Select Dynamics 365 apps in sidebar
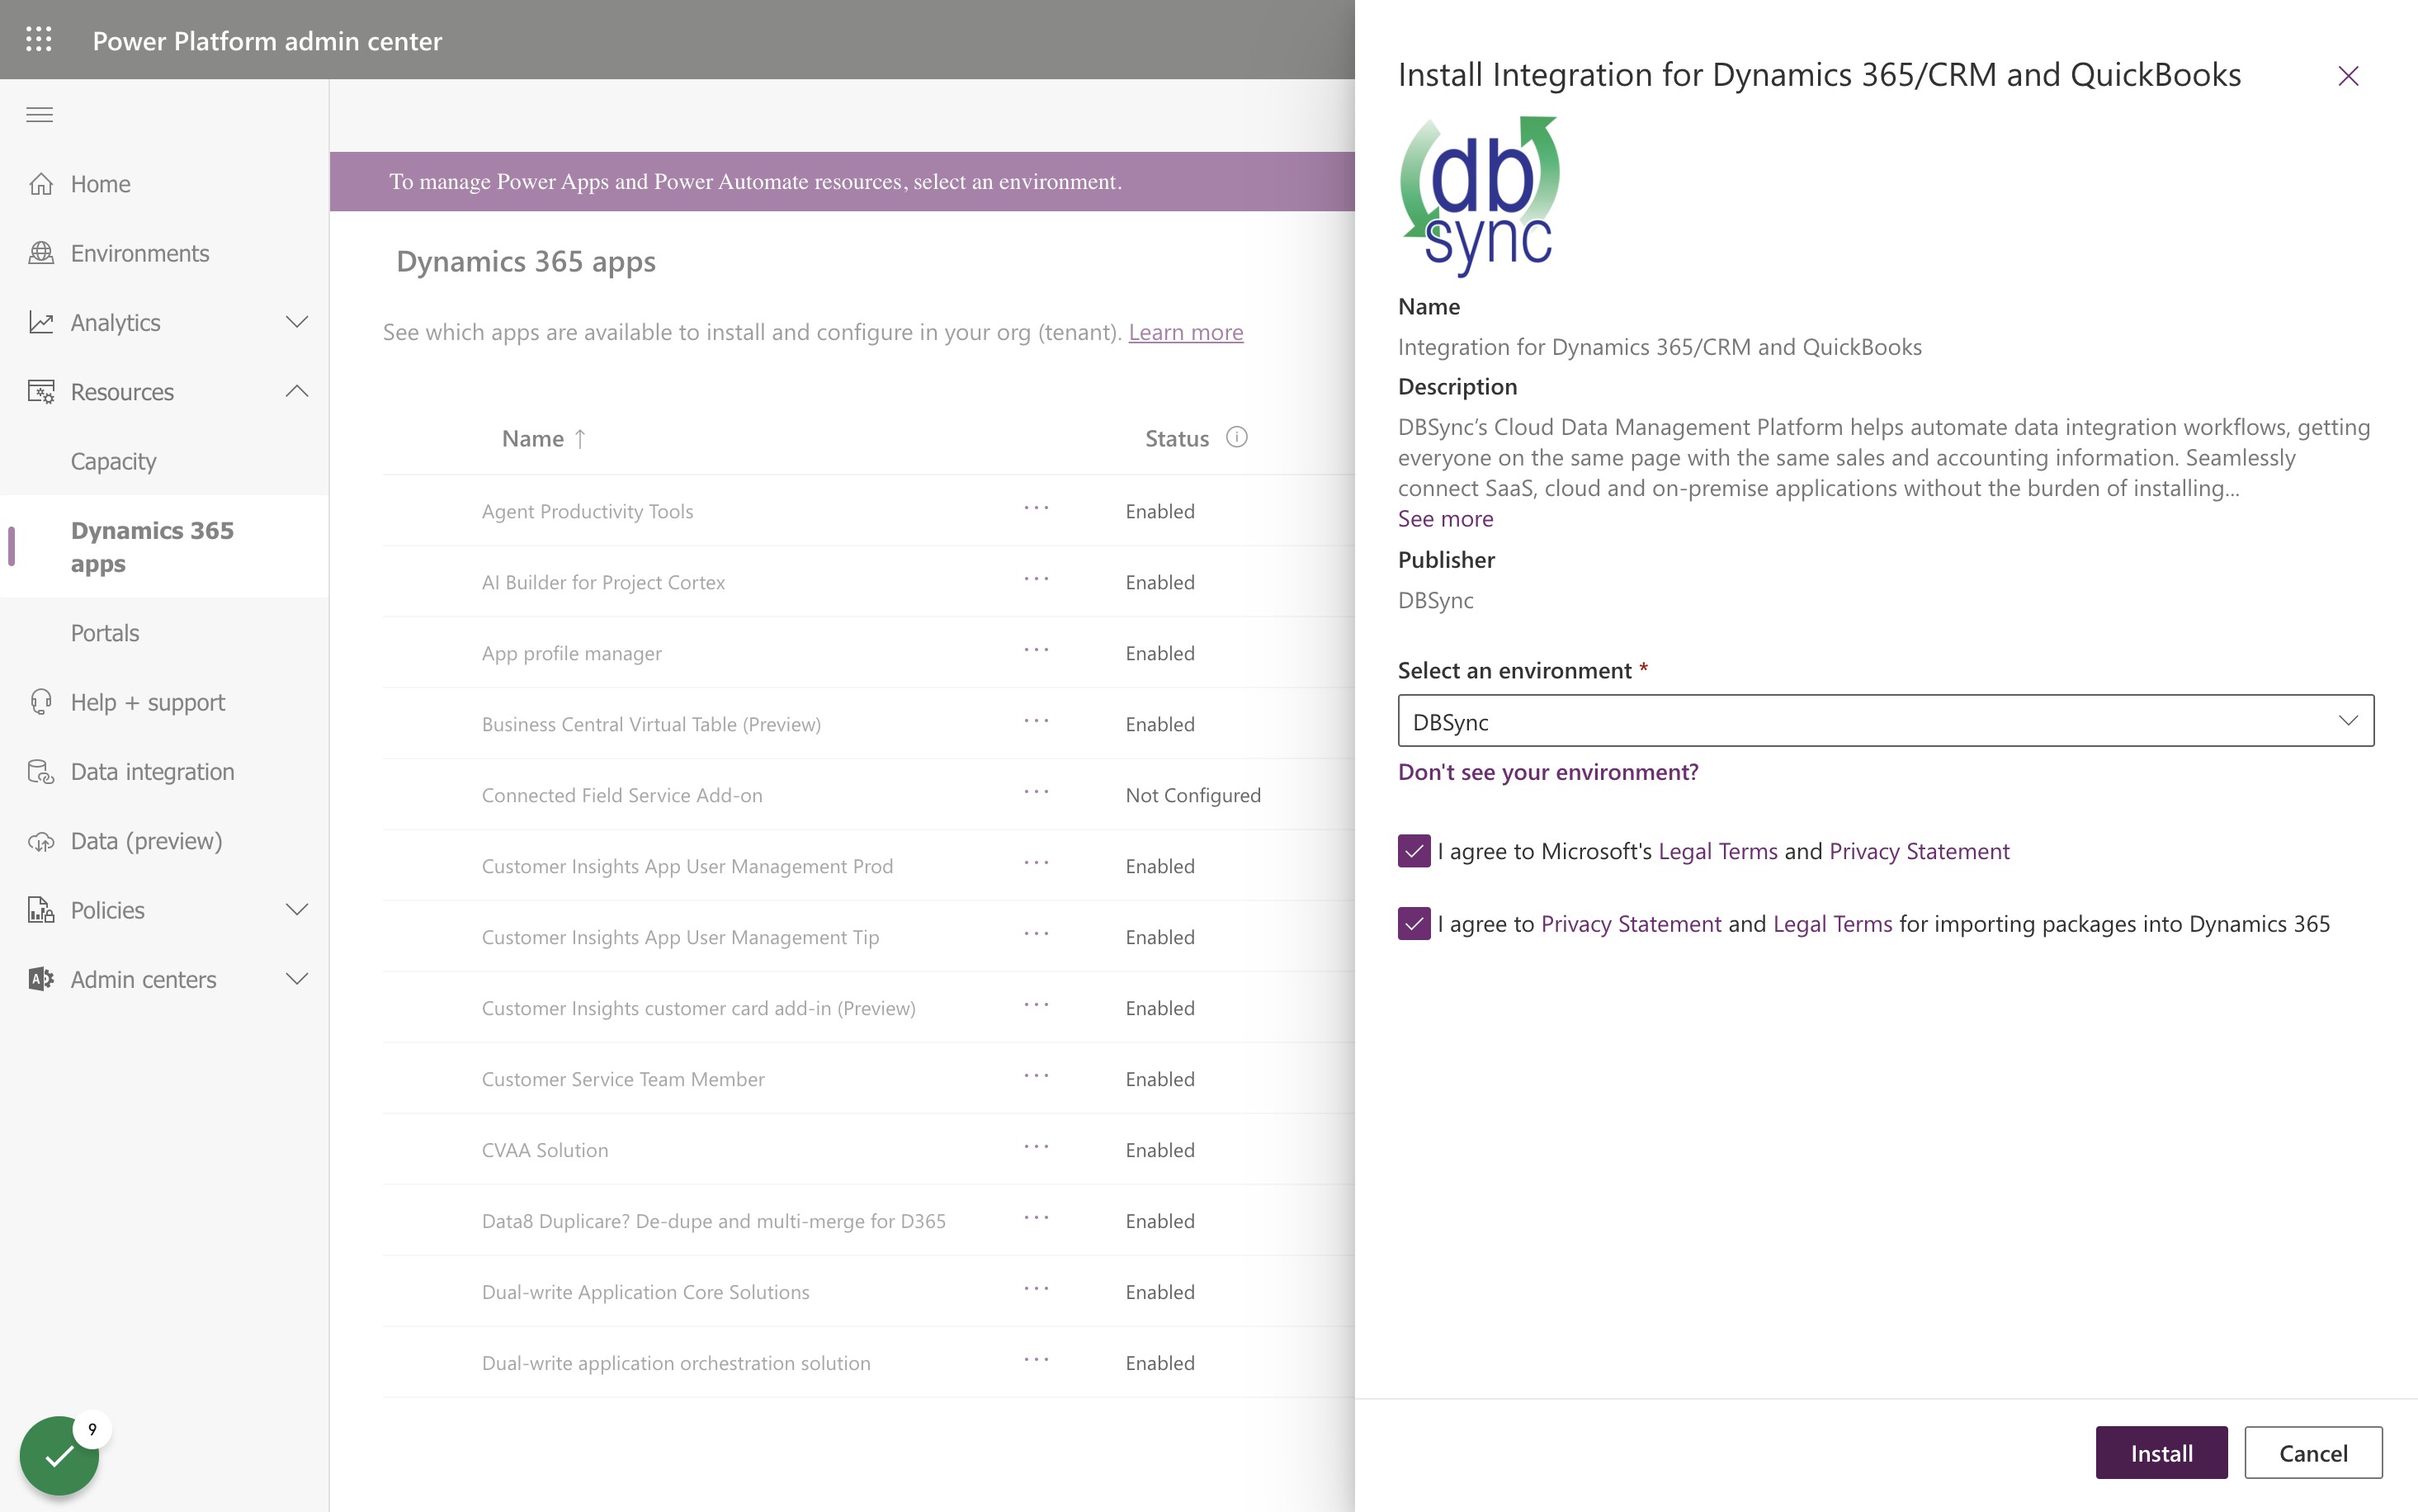 click(164, 546)
